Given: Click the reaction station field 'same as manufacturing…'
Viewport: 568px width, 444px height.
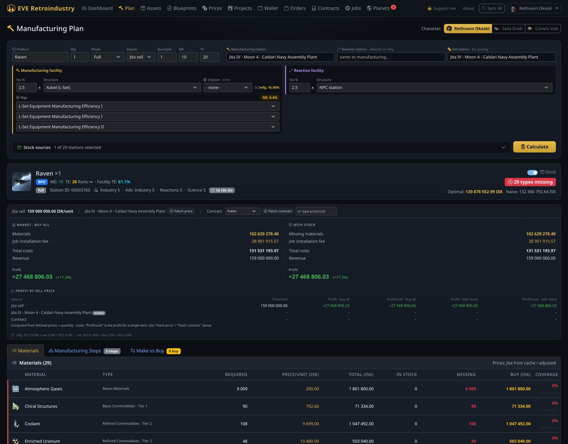Looking at the screenshot, I should tap(391, 57).
